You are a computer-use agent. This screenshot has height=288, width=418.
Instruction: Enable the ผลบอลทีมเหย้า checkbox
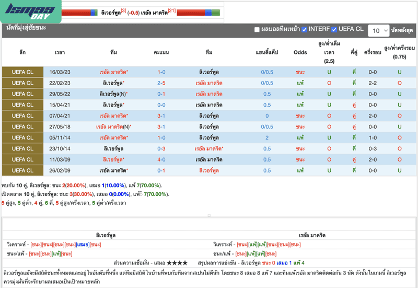[257, 30]
